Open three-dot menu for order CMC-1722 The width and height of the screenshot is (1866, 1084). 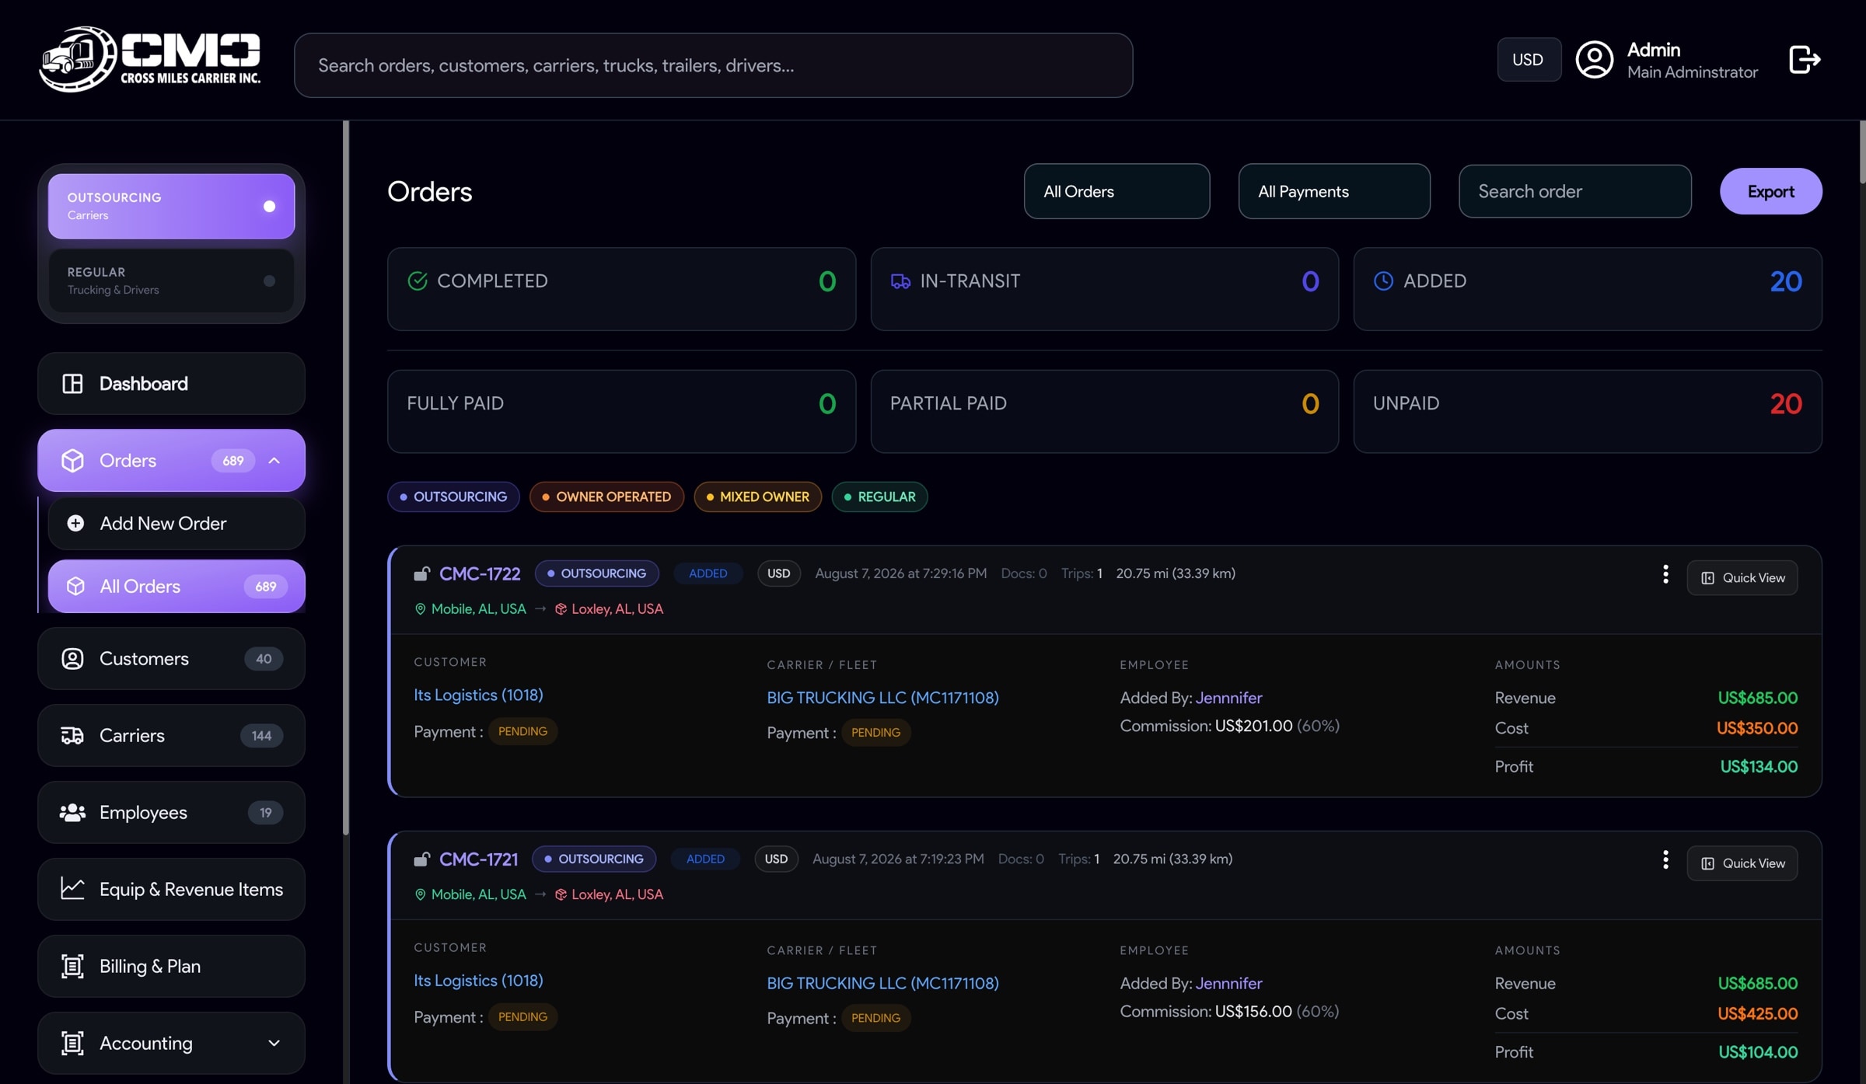click(x=1665, y=574)
